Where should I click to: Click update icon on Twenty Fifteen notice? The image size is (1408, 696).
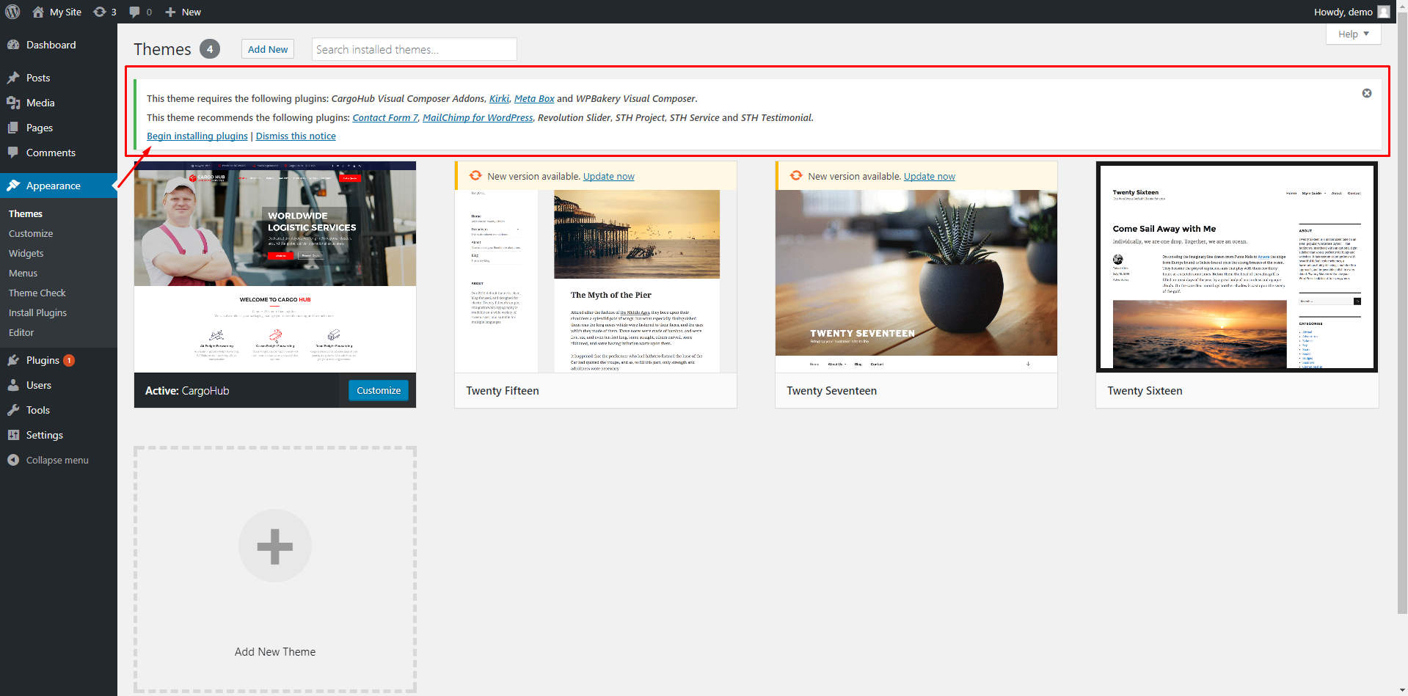coord(475,176)
